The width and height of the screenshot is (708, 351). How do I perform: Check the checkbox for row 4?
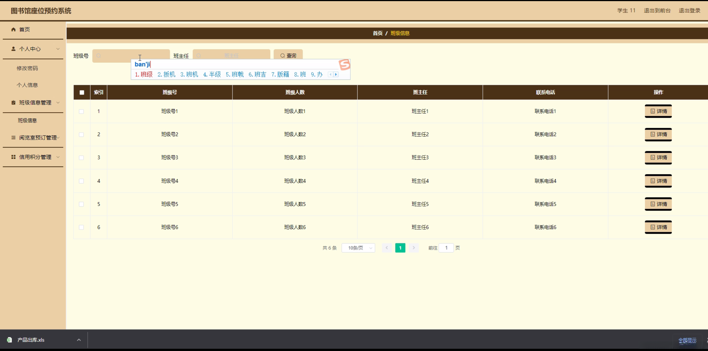pos(81,181)
